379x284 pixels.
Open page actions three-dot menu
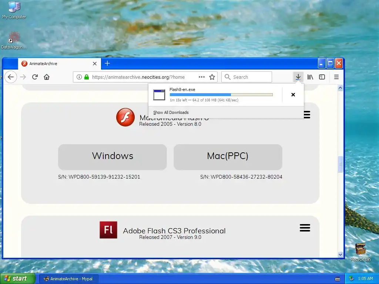coord(202,77)
